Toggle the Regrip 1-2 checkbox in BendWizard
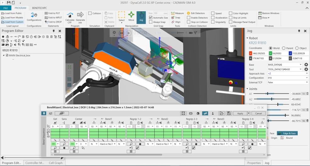 (x=137, y=148)
